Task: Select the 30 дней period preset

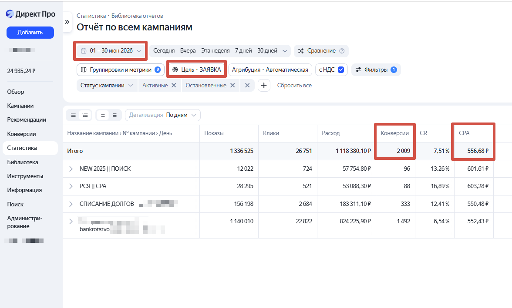Action: 267,51
